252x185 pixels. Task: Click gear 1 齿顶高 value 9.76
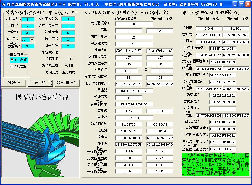[129, 111]
